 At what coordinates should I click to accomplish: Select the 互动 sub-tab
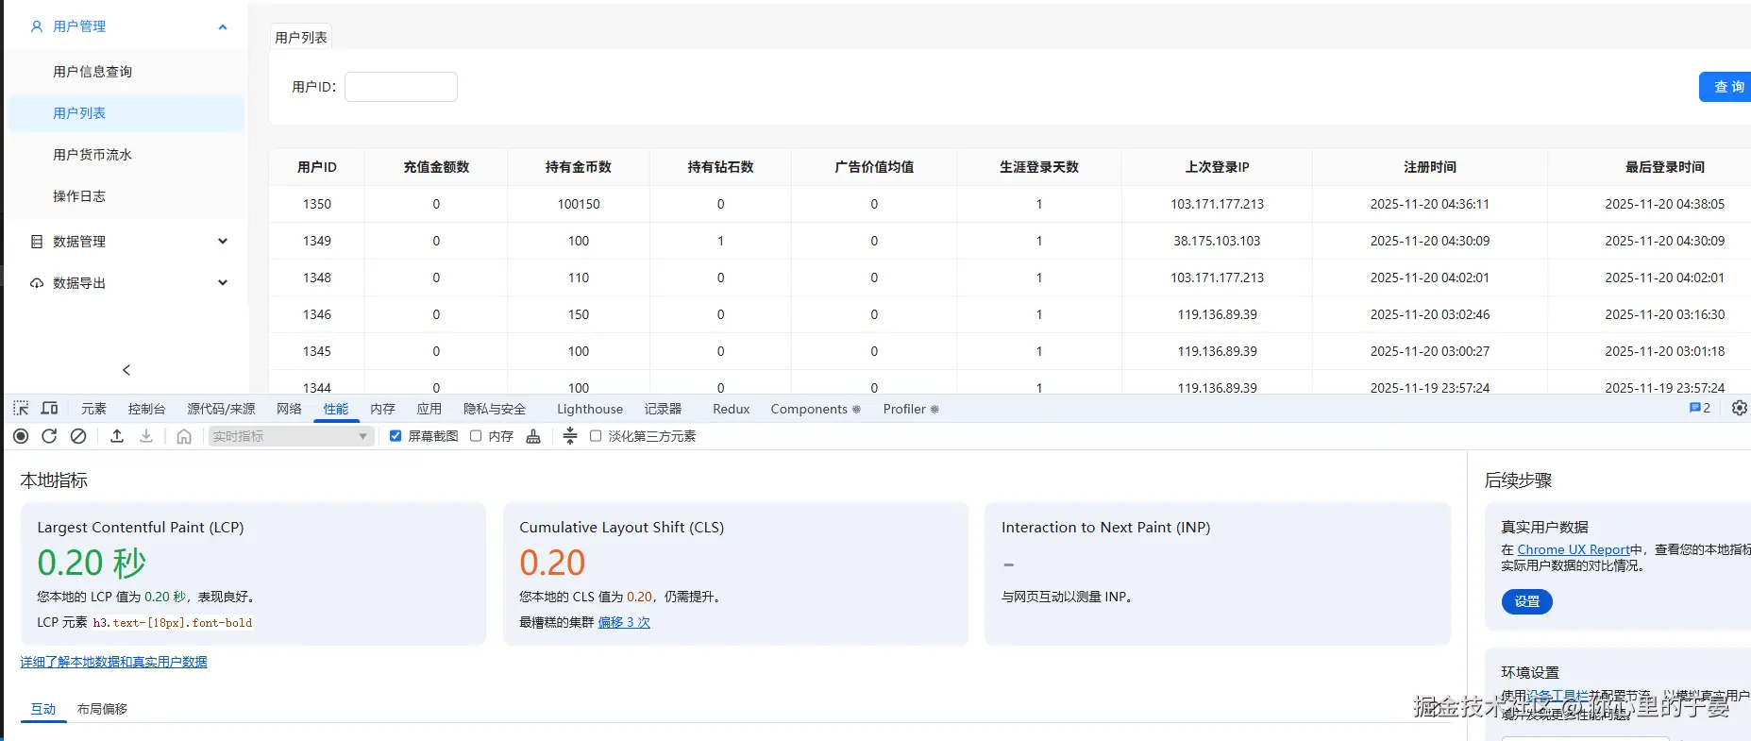point(43,709)
